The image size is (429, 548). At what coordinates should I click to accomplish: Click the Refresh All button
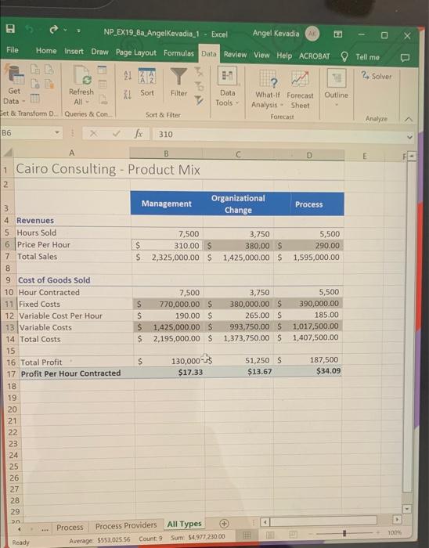click(x=81, y=86)
